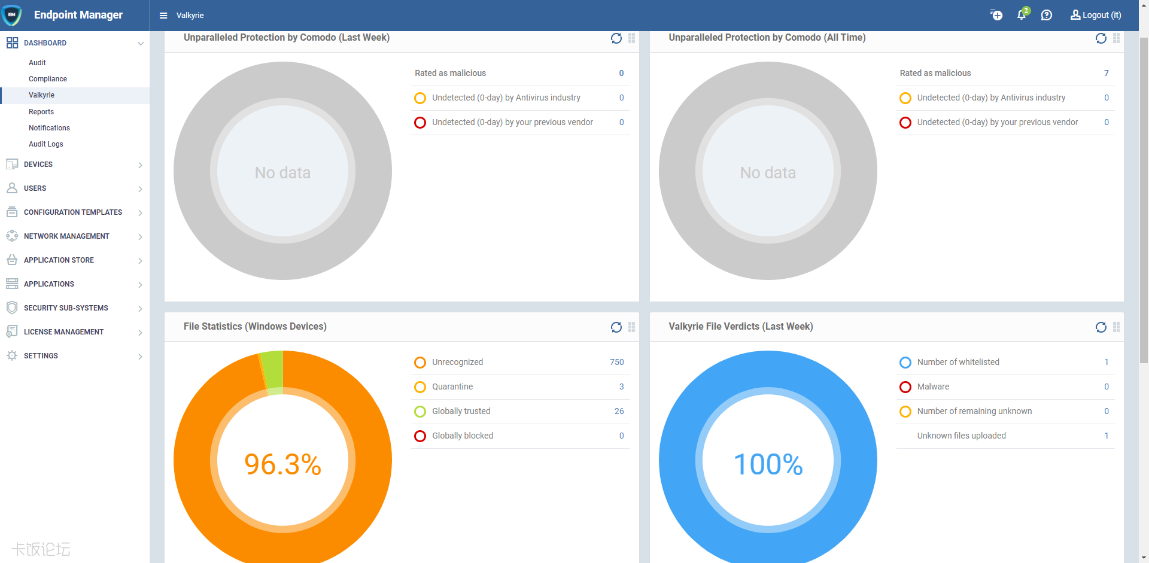Refresh the File Statistics (Windows Devices) widget

point(616,327)
